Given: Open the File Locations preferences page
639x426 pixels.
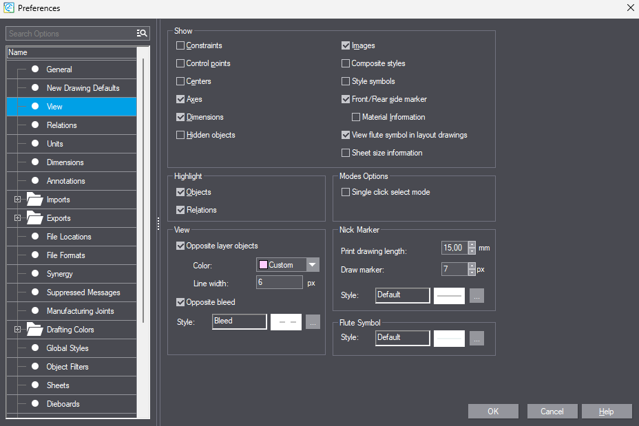Looking at the screenshot, I should click(69, 237).
